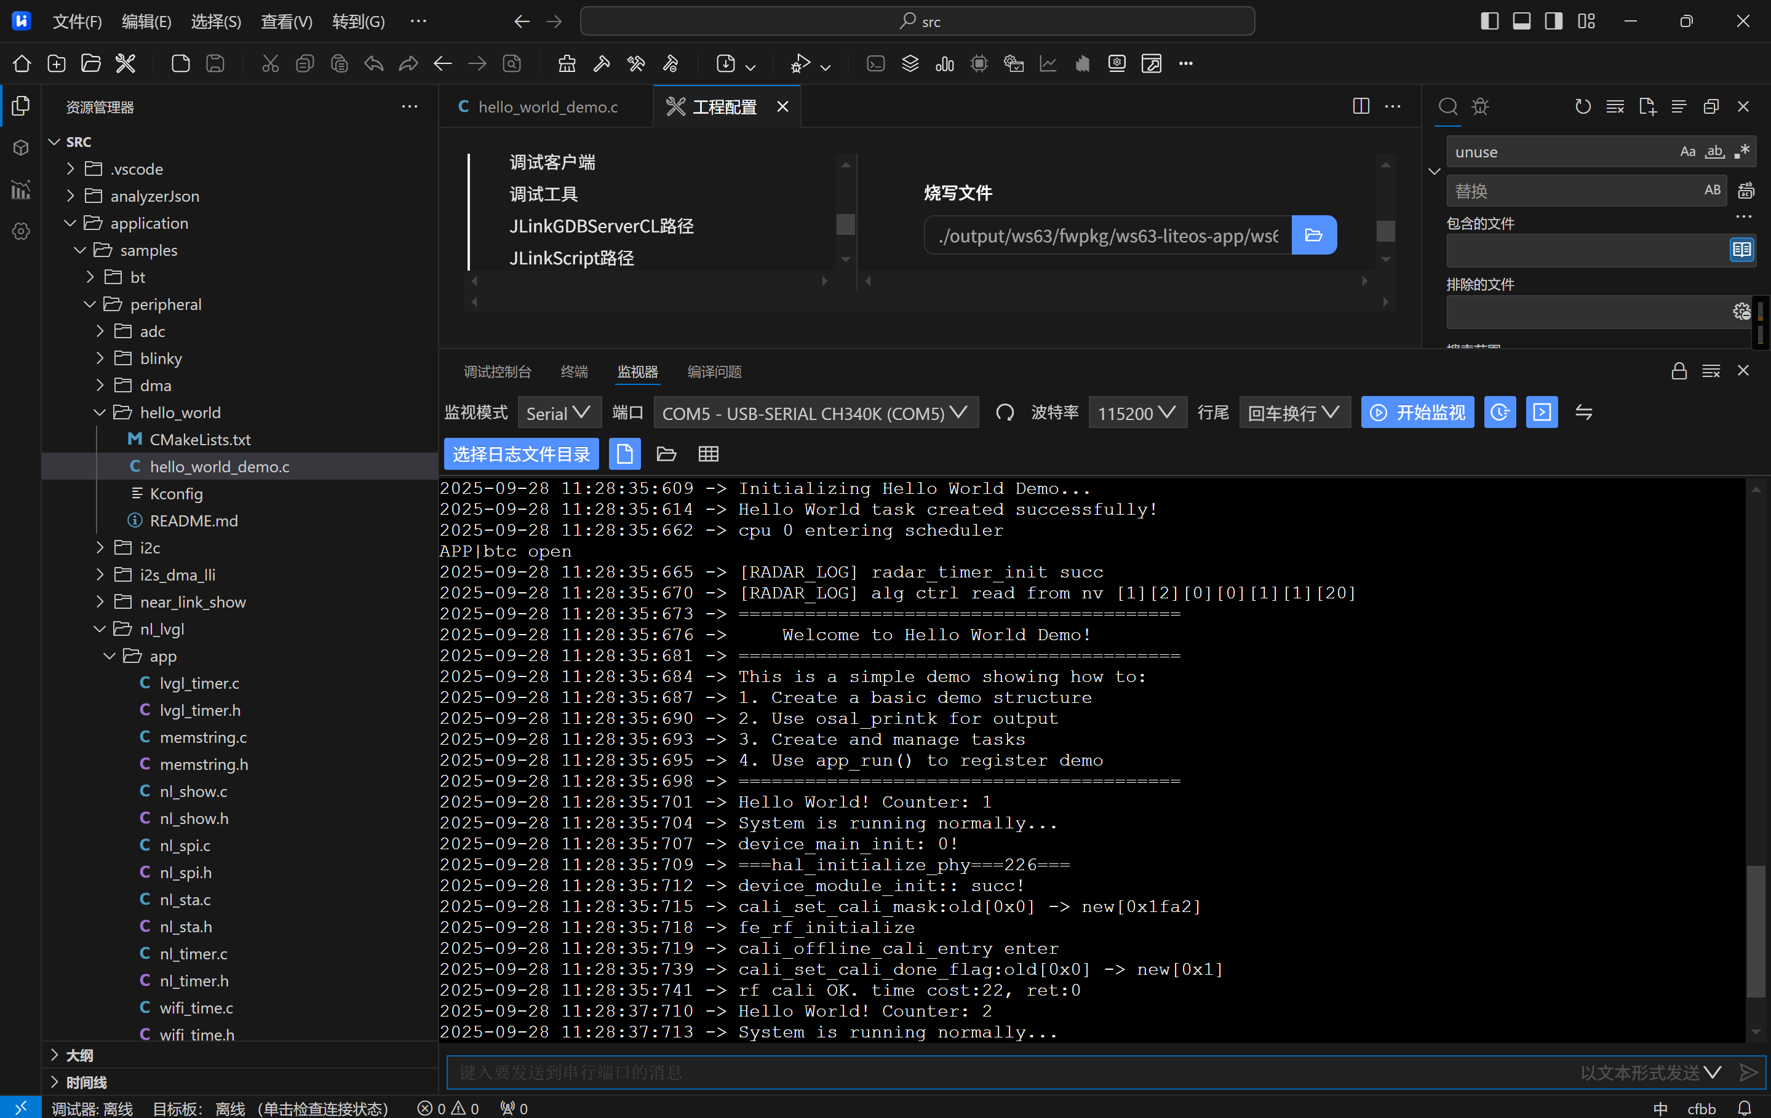
Task: Click the 开始监视 button
Action: coord(1417,413)
